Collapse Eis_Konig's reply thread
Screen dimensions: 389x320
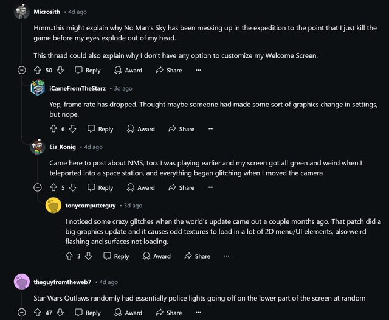(38, 188)
